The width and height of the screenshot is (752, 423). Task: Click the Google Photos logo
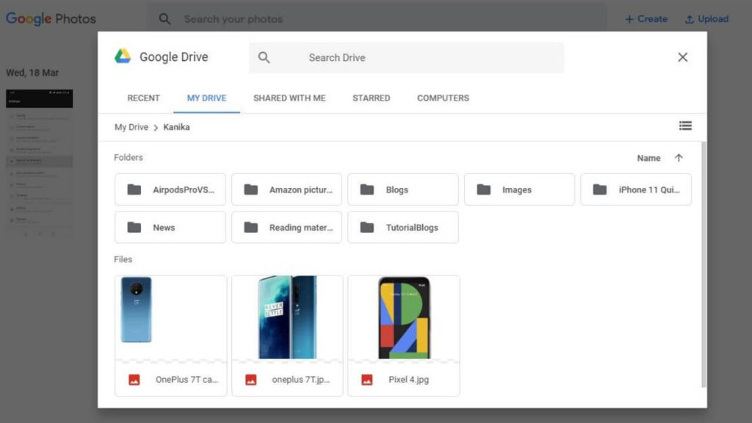pos(51,18)
